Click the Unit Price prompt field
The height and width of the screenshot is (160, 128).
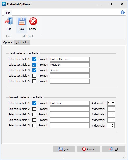click(70, 103)
